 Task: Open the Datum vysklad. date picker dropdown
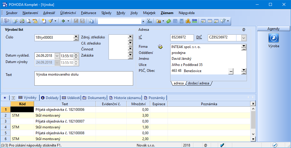click(x=57, y=55)
